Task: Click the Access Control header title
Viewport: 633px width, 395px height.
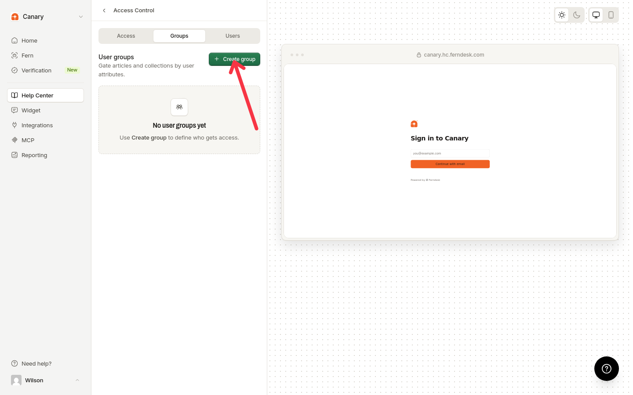Action: point(134,11)
